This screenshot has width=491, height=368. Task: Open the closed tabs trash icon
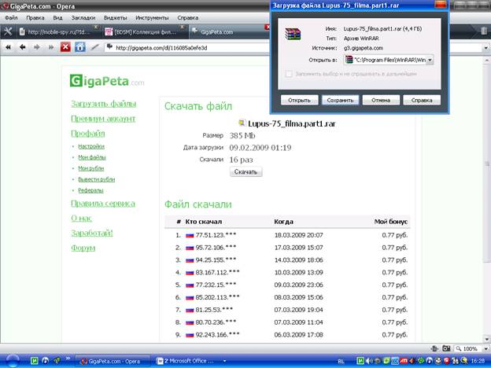[484, 31]
